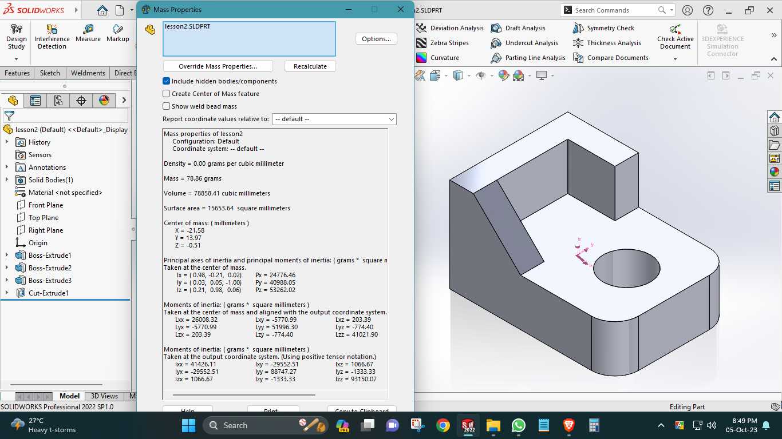782x439 pixels.
Task: Open WhatsApp from the taskbar
Action: point(519,425)
